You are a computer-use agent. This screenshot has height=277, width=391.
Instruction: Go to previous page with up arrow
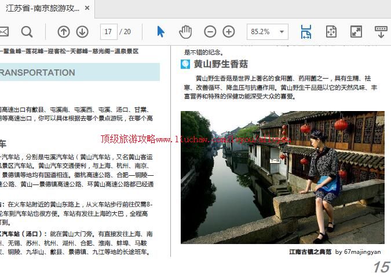point(64,32)
